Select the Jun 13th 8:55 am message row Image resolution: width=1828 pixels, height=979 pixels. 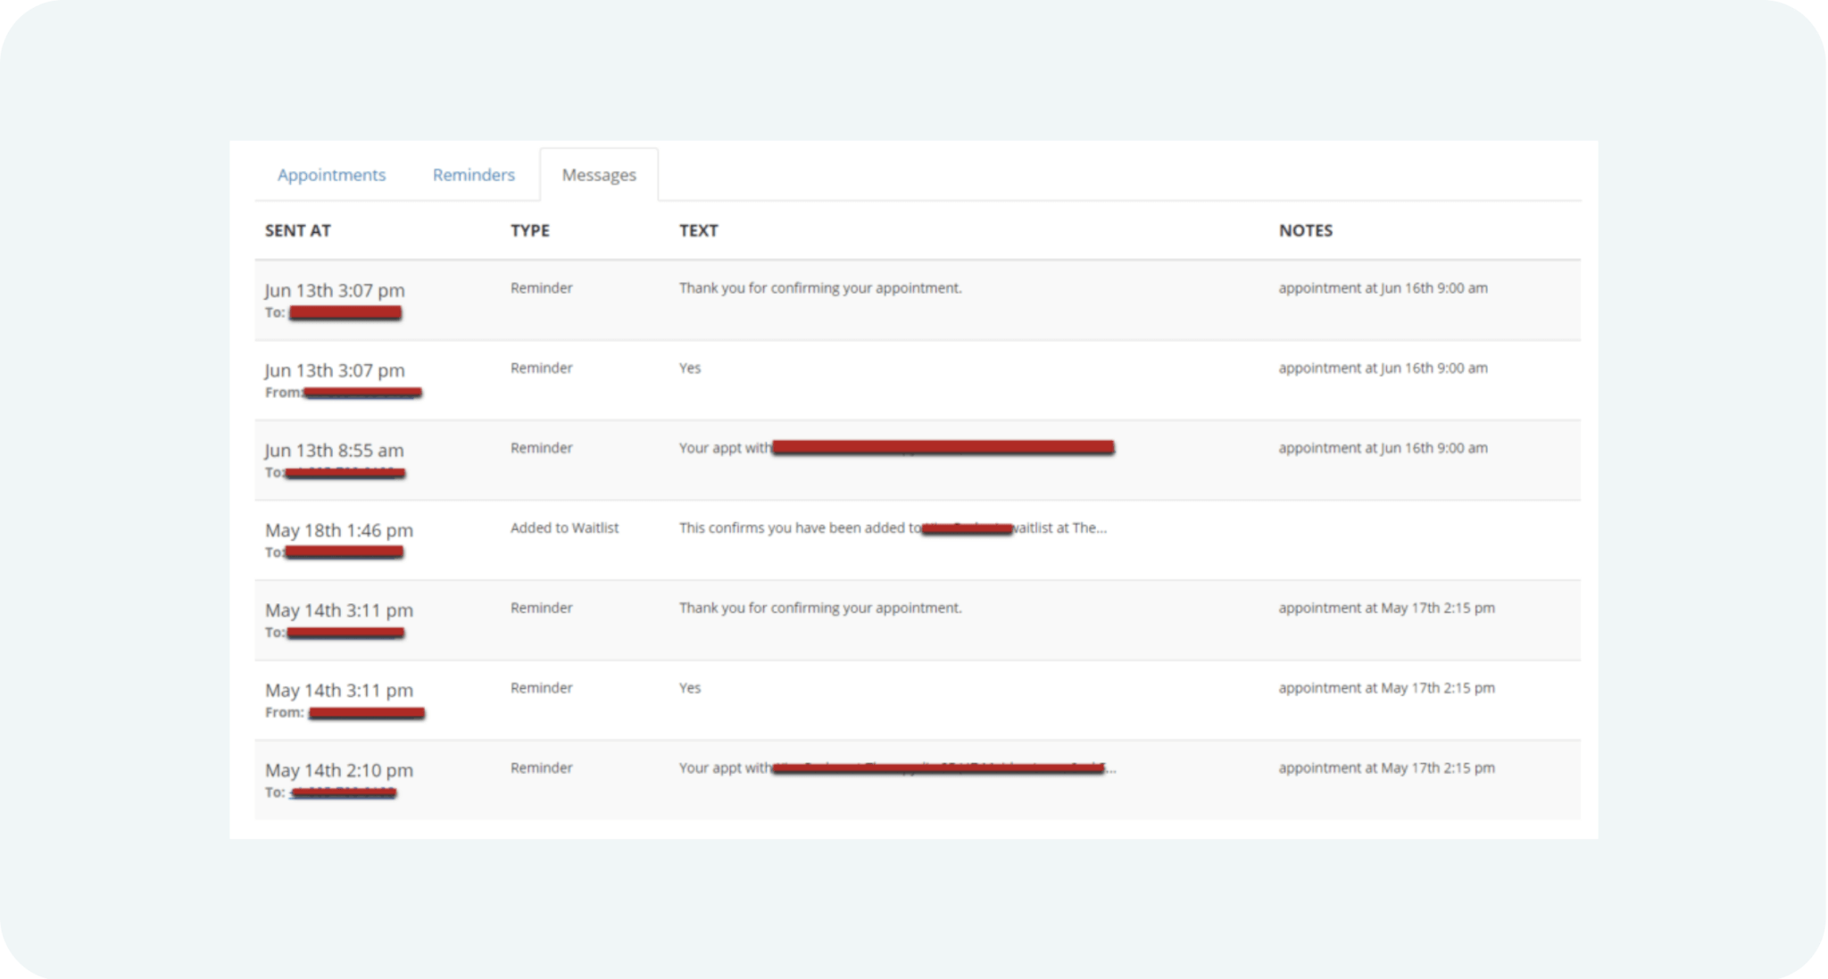tap(334, 451)
